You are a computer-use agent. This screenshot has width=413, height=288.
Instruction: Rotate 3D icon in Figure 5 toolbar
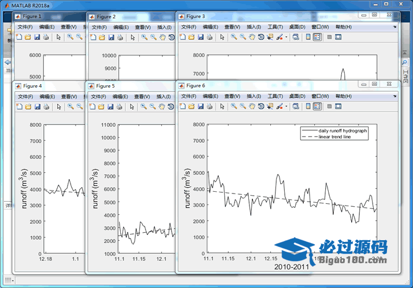tap(170, 107)
